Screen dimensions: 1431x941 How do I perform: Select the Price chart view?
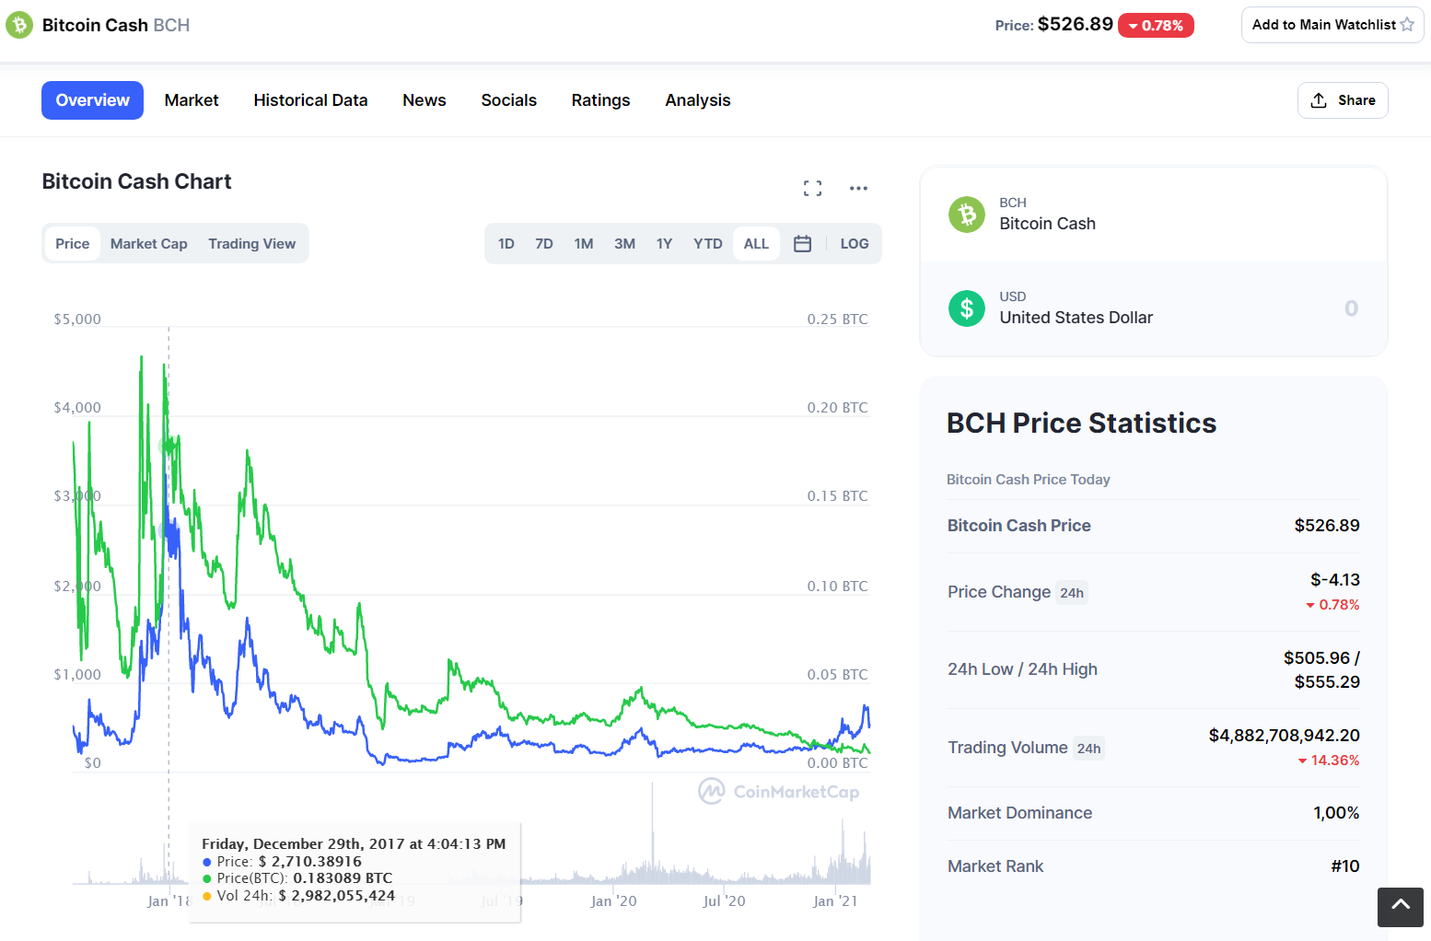pos(73,244)
